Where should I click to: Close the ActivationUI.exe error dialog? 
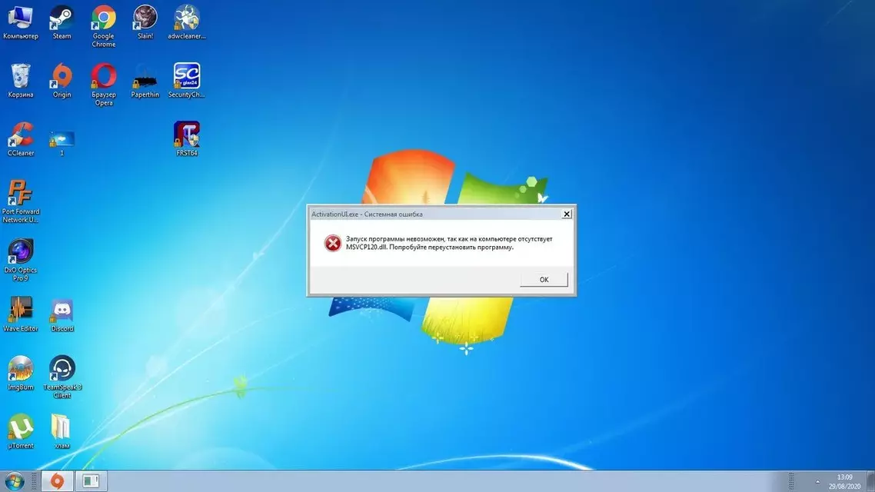pyautogui.click(x=567, y=214)
